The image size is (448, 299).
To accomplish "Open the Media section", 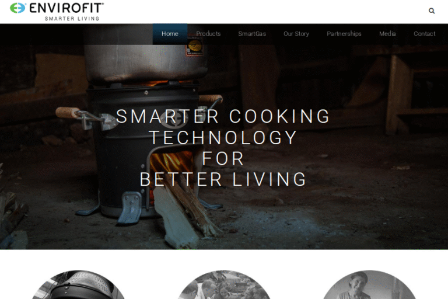I will (x=387, y=34).
